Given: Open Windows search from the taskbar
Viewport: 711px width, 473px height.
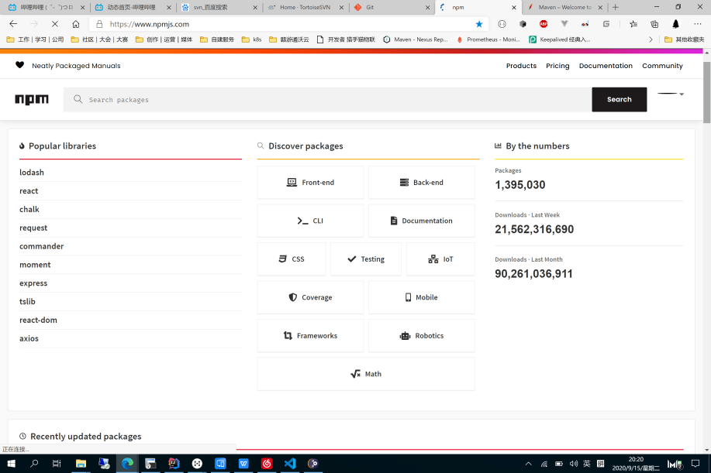Looking at the screenshot, I should pos(34,464).
